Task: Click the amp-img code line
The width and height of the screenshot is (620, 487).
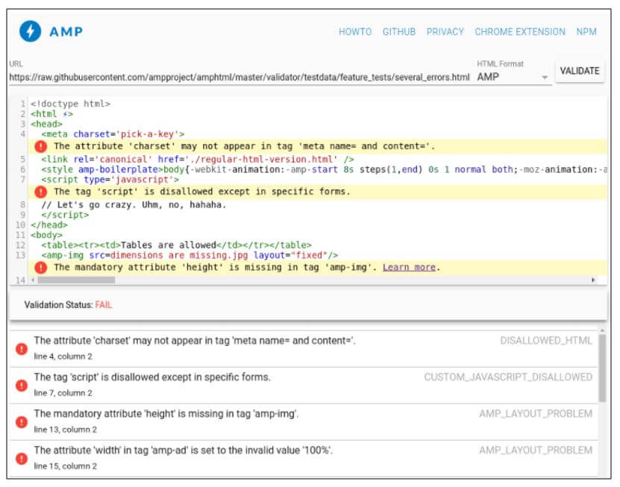Action: [x=190, y=256]
